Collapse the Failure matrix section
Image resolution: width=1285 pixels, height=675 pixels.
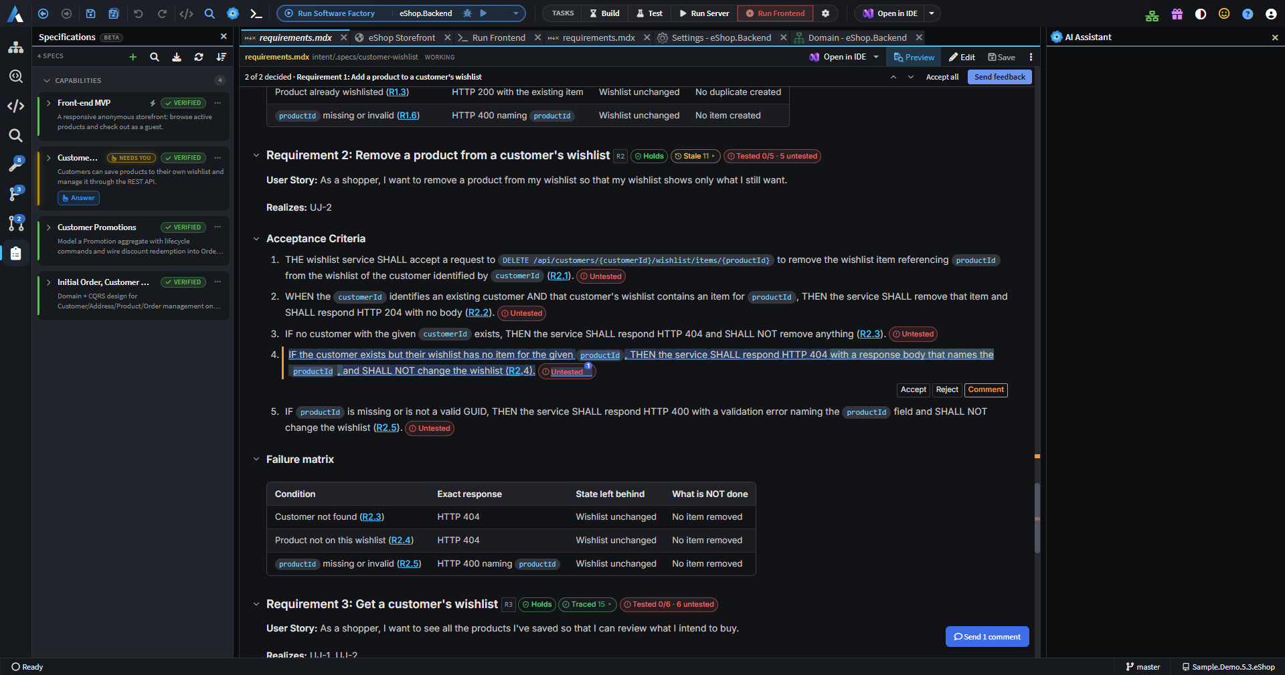pyautogui.click(x=256, y=460)
